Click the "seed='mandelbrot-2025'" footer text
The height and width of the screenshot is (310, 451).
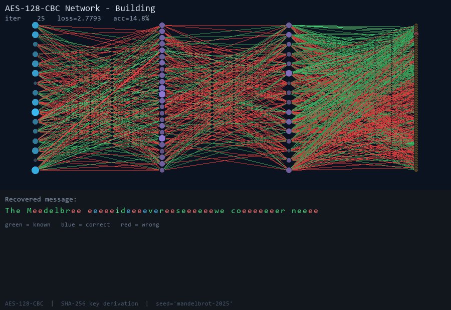194,303
